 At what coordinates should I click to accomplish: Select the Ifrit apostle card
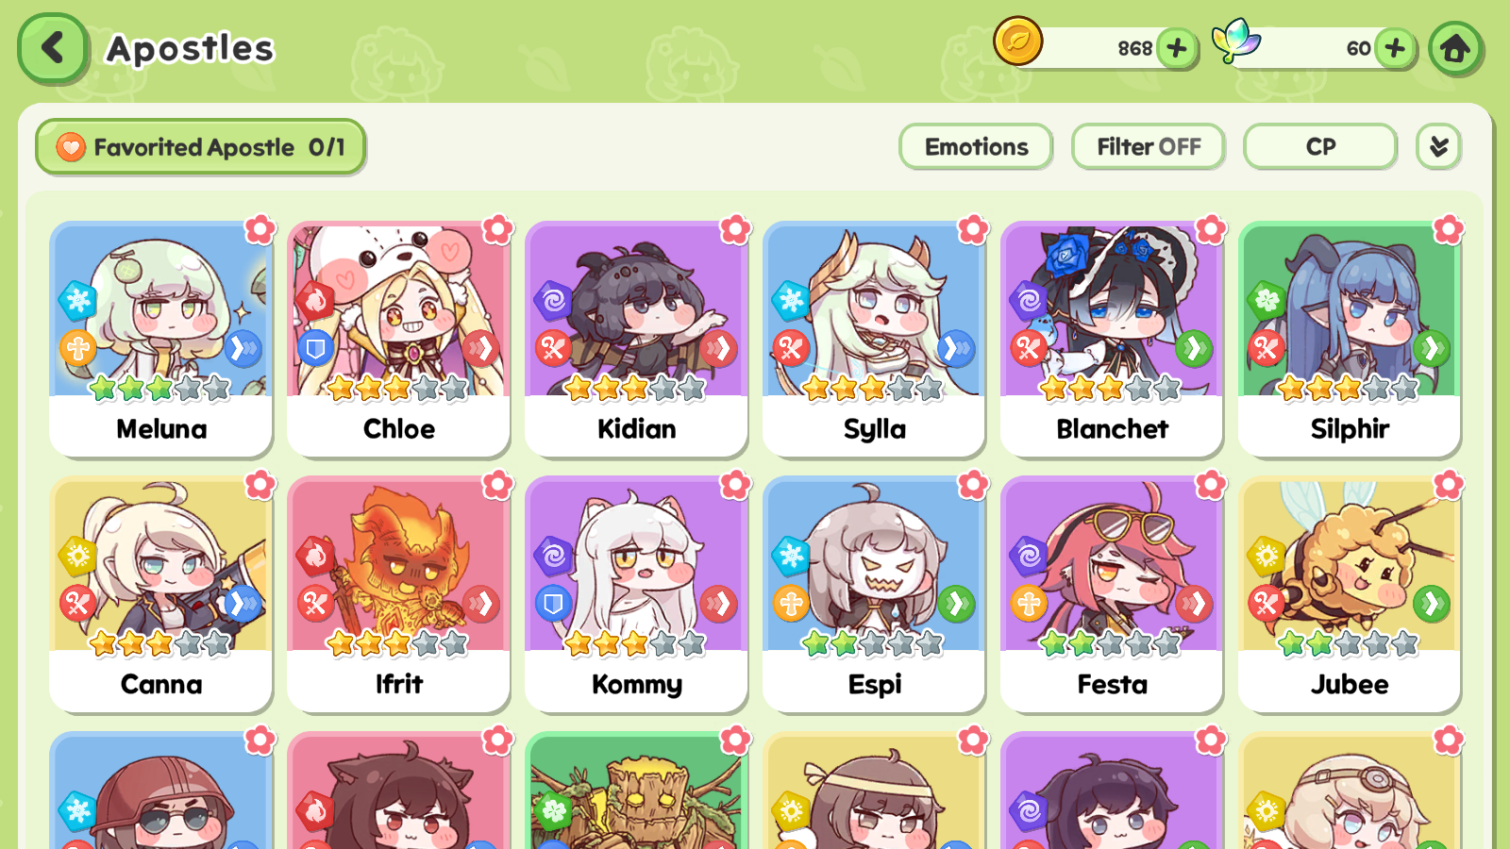tap(398, 594)
